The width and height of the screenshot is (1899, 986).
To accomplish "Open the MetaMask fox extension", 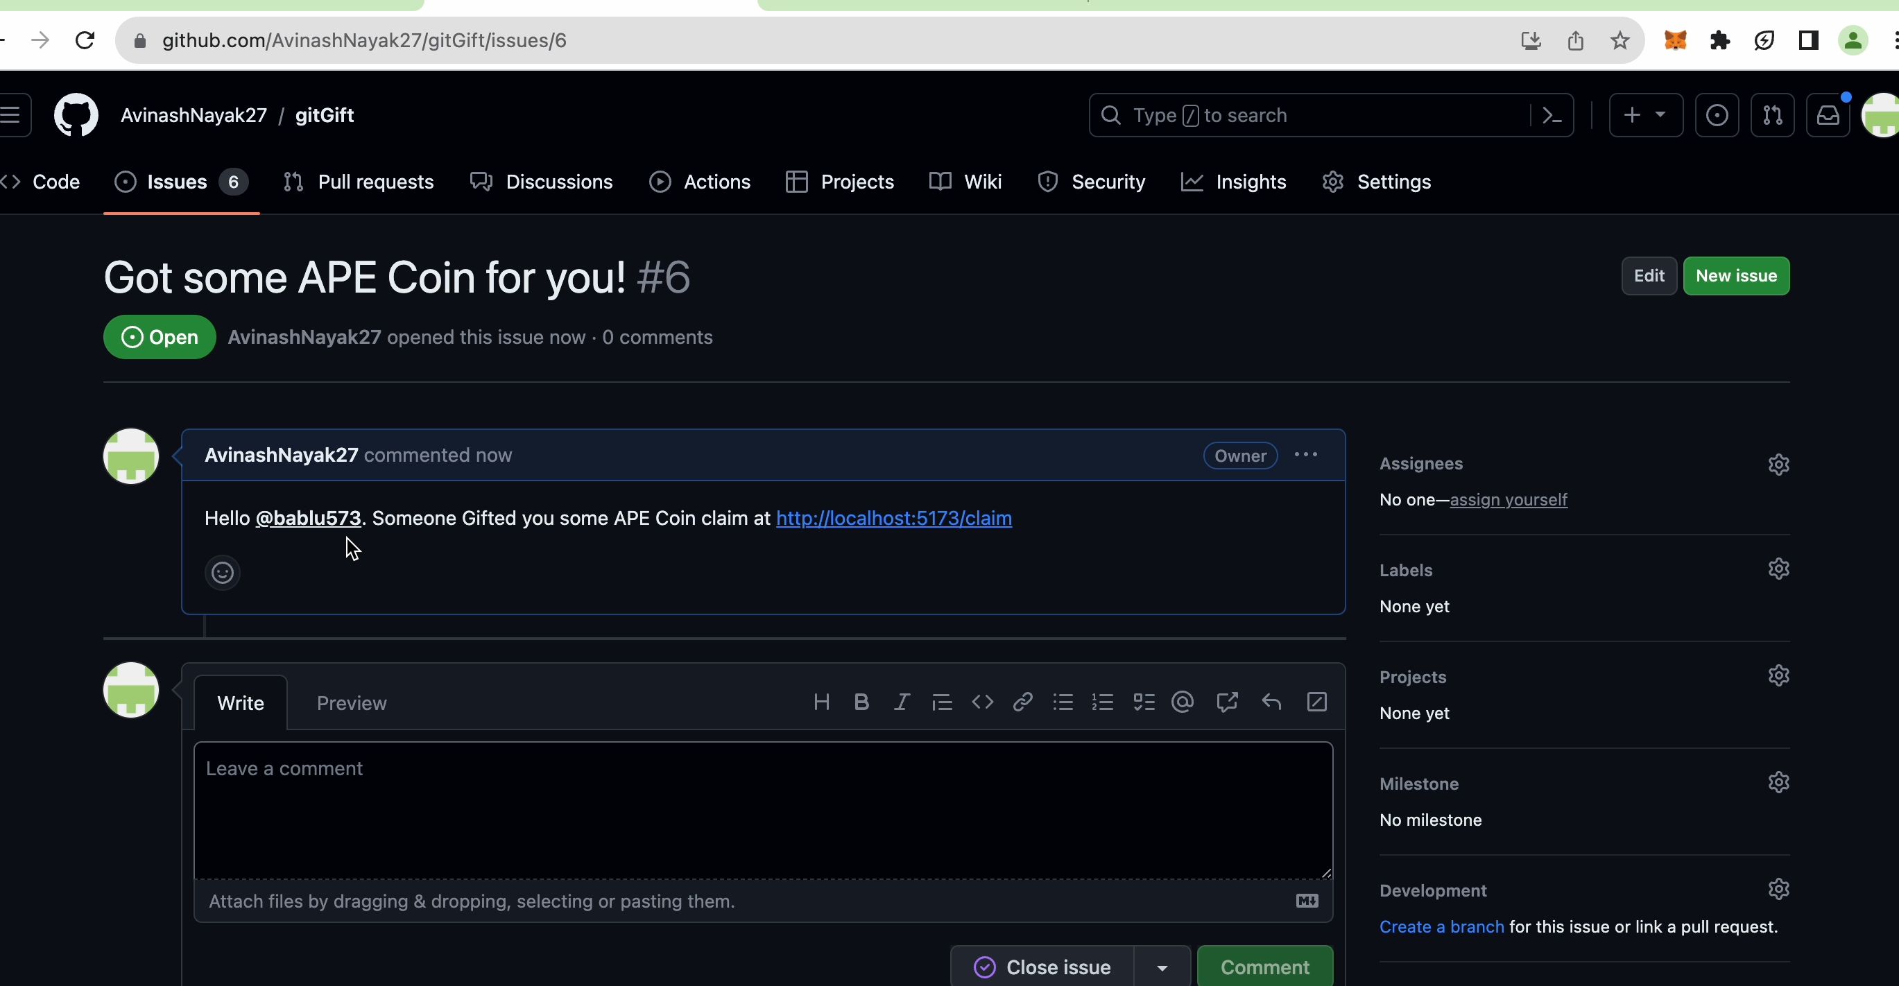I will coord(1676,40).
